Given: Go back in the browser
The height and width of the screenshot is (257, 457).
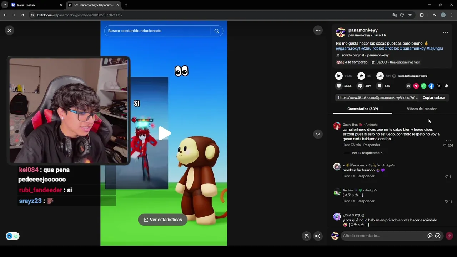Looking at the screenshot, I should [x=5, y=15].
